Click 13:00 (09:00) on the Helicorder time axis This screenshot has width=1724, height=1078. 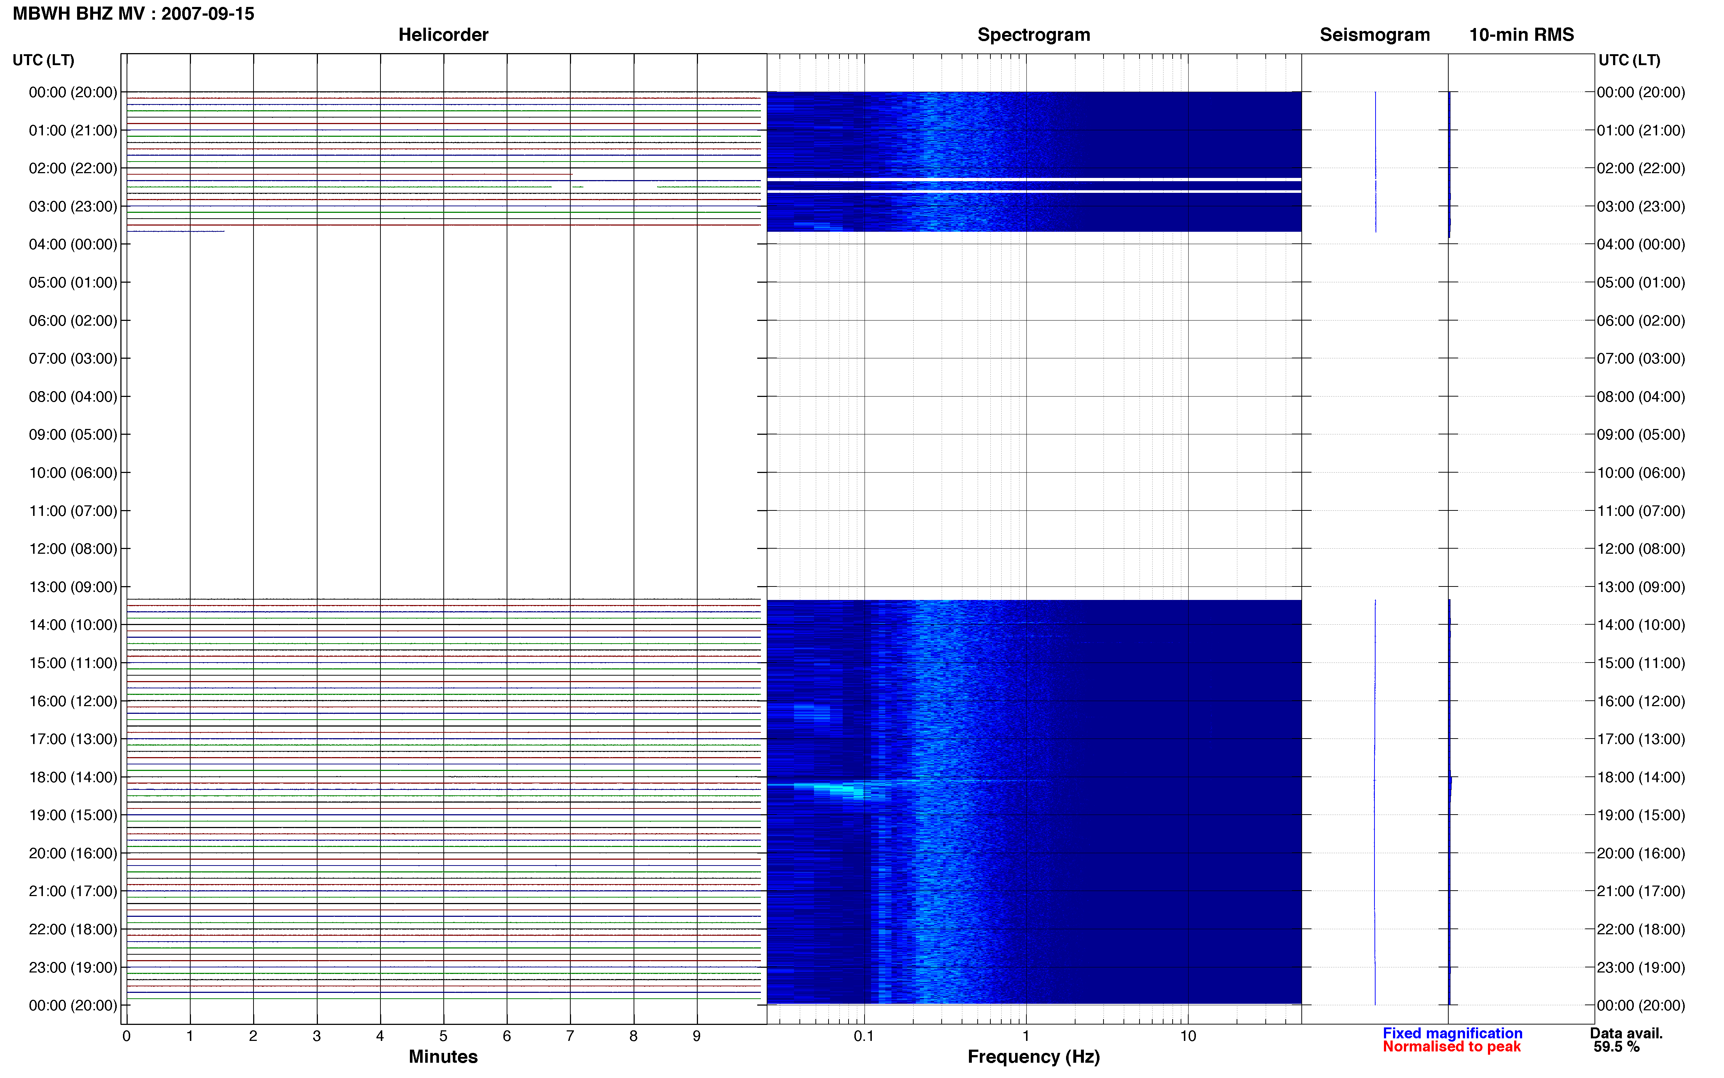(x=73, y=588)
